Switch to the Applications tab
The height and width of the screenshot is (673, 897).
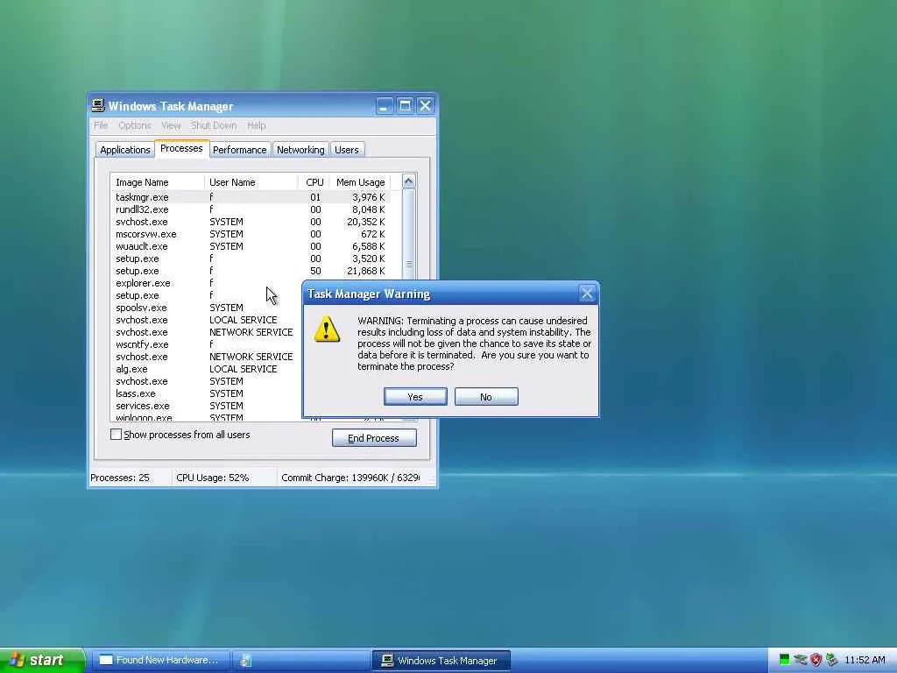point(124,149)
